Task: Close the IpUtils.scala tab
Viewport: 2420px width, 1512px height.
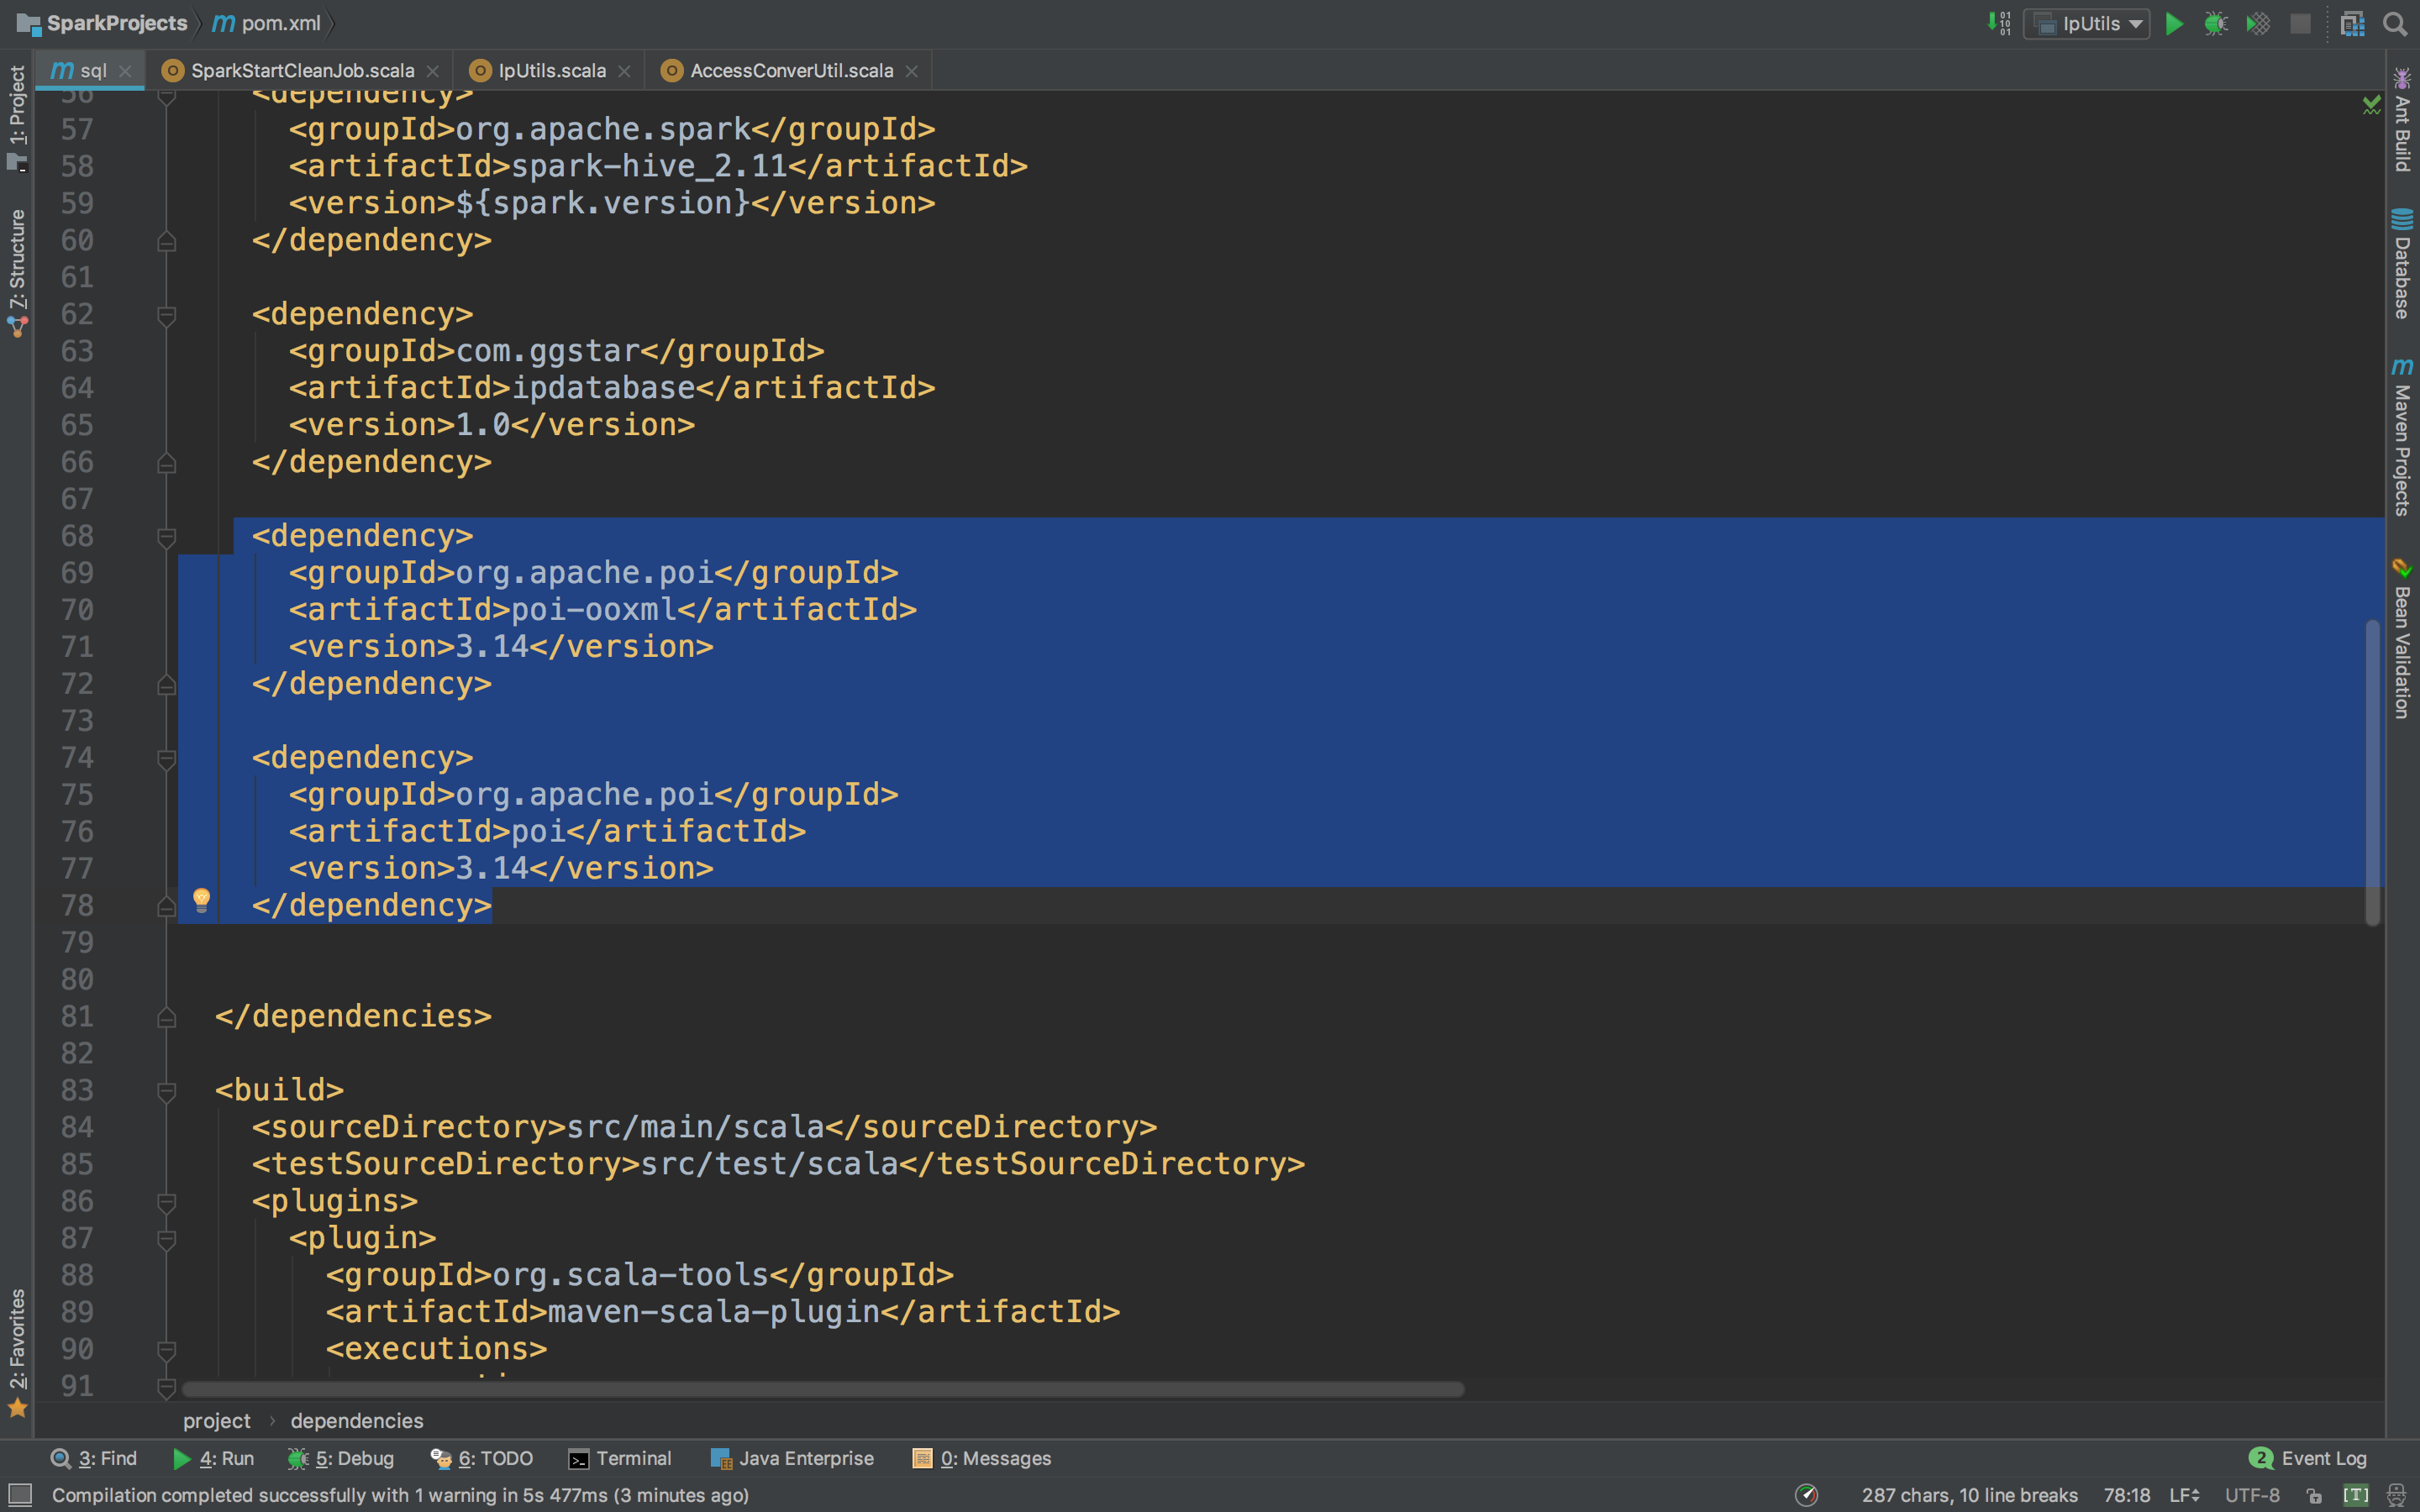Action: (624, 71)
